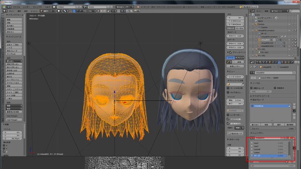Click the eyedropper in object lock field

pyautogui.click(x=243, y=84)
